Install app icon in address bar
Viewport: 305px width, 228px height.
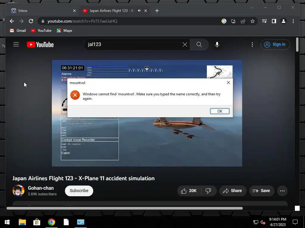tap(234, 21)
